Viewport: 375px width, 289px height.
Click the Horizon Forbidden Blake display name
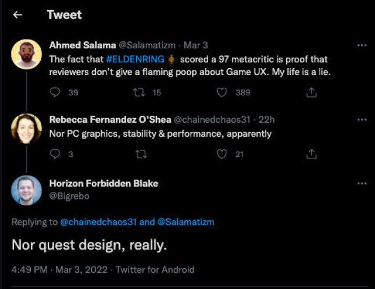point(103,183)
